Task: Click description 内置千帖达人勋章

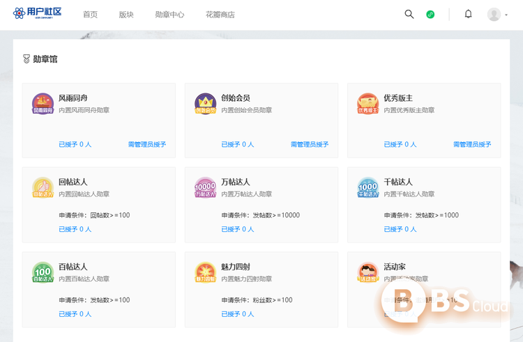Action: (409, 194)
